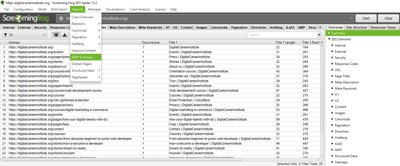Screen dimensions: 400x166
Task: Open the Configuration menu
Action: pos(23,9)
